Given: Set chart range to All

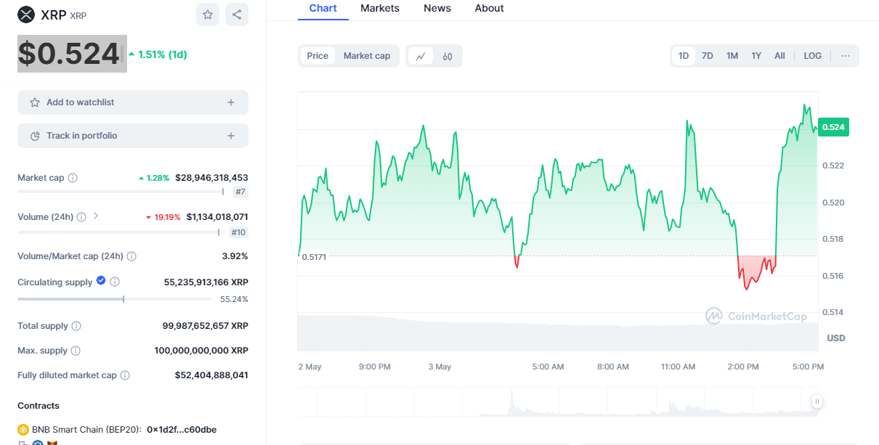Looking at the screenshot, I should point(779,56).
